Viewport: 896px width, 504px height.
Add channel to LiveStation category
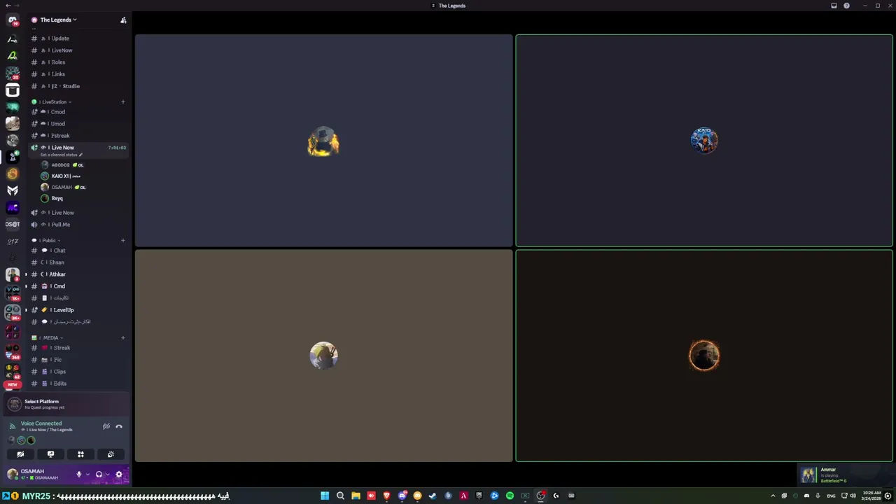coord(123,102)
